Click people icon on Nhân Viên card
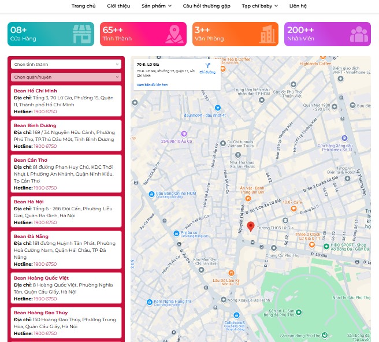 [x=359, y=34]
